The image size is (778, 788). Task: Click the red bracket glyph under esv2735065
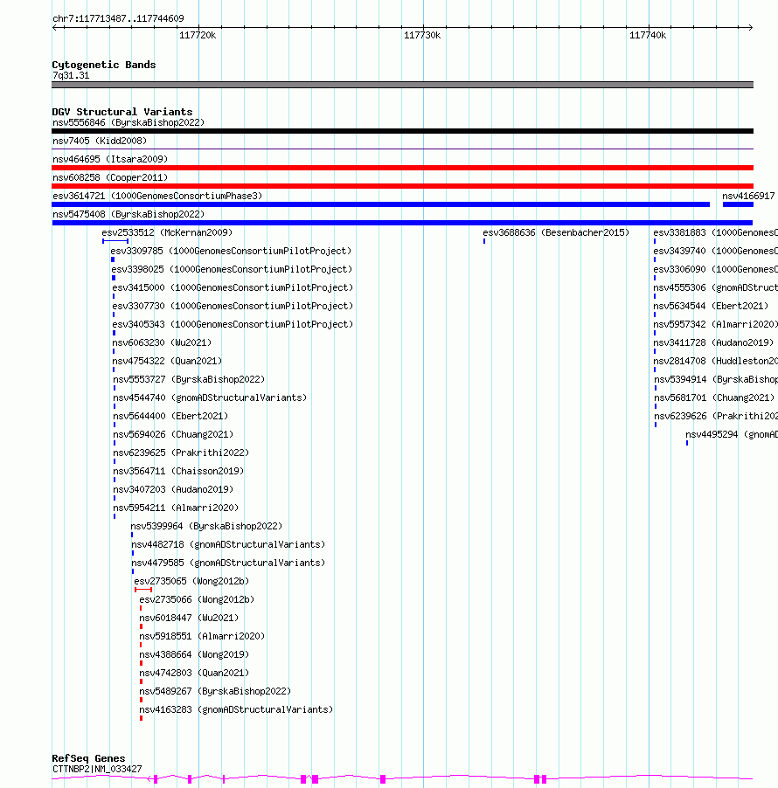tap(143, 590)
